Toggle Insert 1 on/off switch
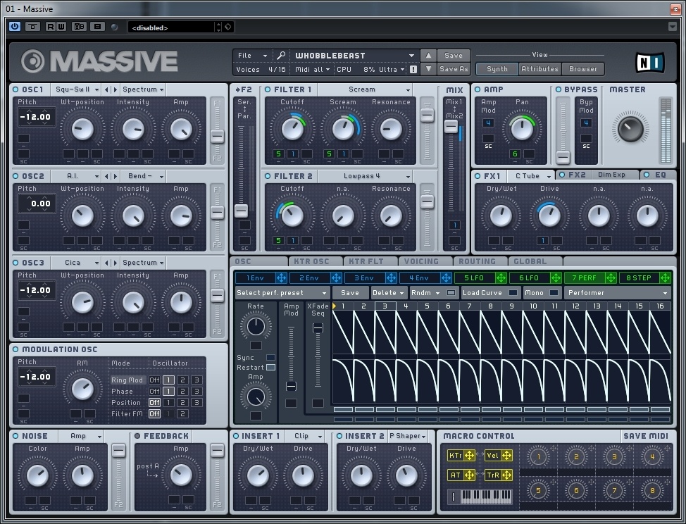The image size is (686, 524). click(x=236, y=436)
